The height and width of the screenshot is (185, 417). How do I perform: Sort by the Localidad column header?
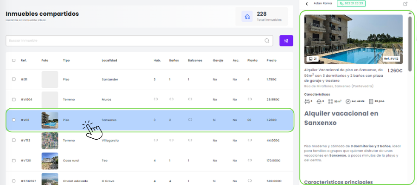coord(109,60)
